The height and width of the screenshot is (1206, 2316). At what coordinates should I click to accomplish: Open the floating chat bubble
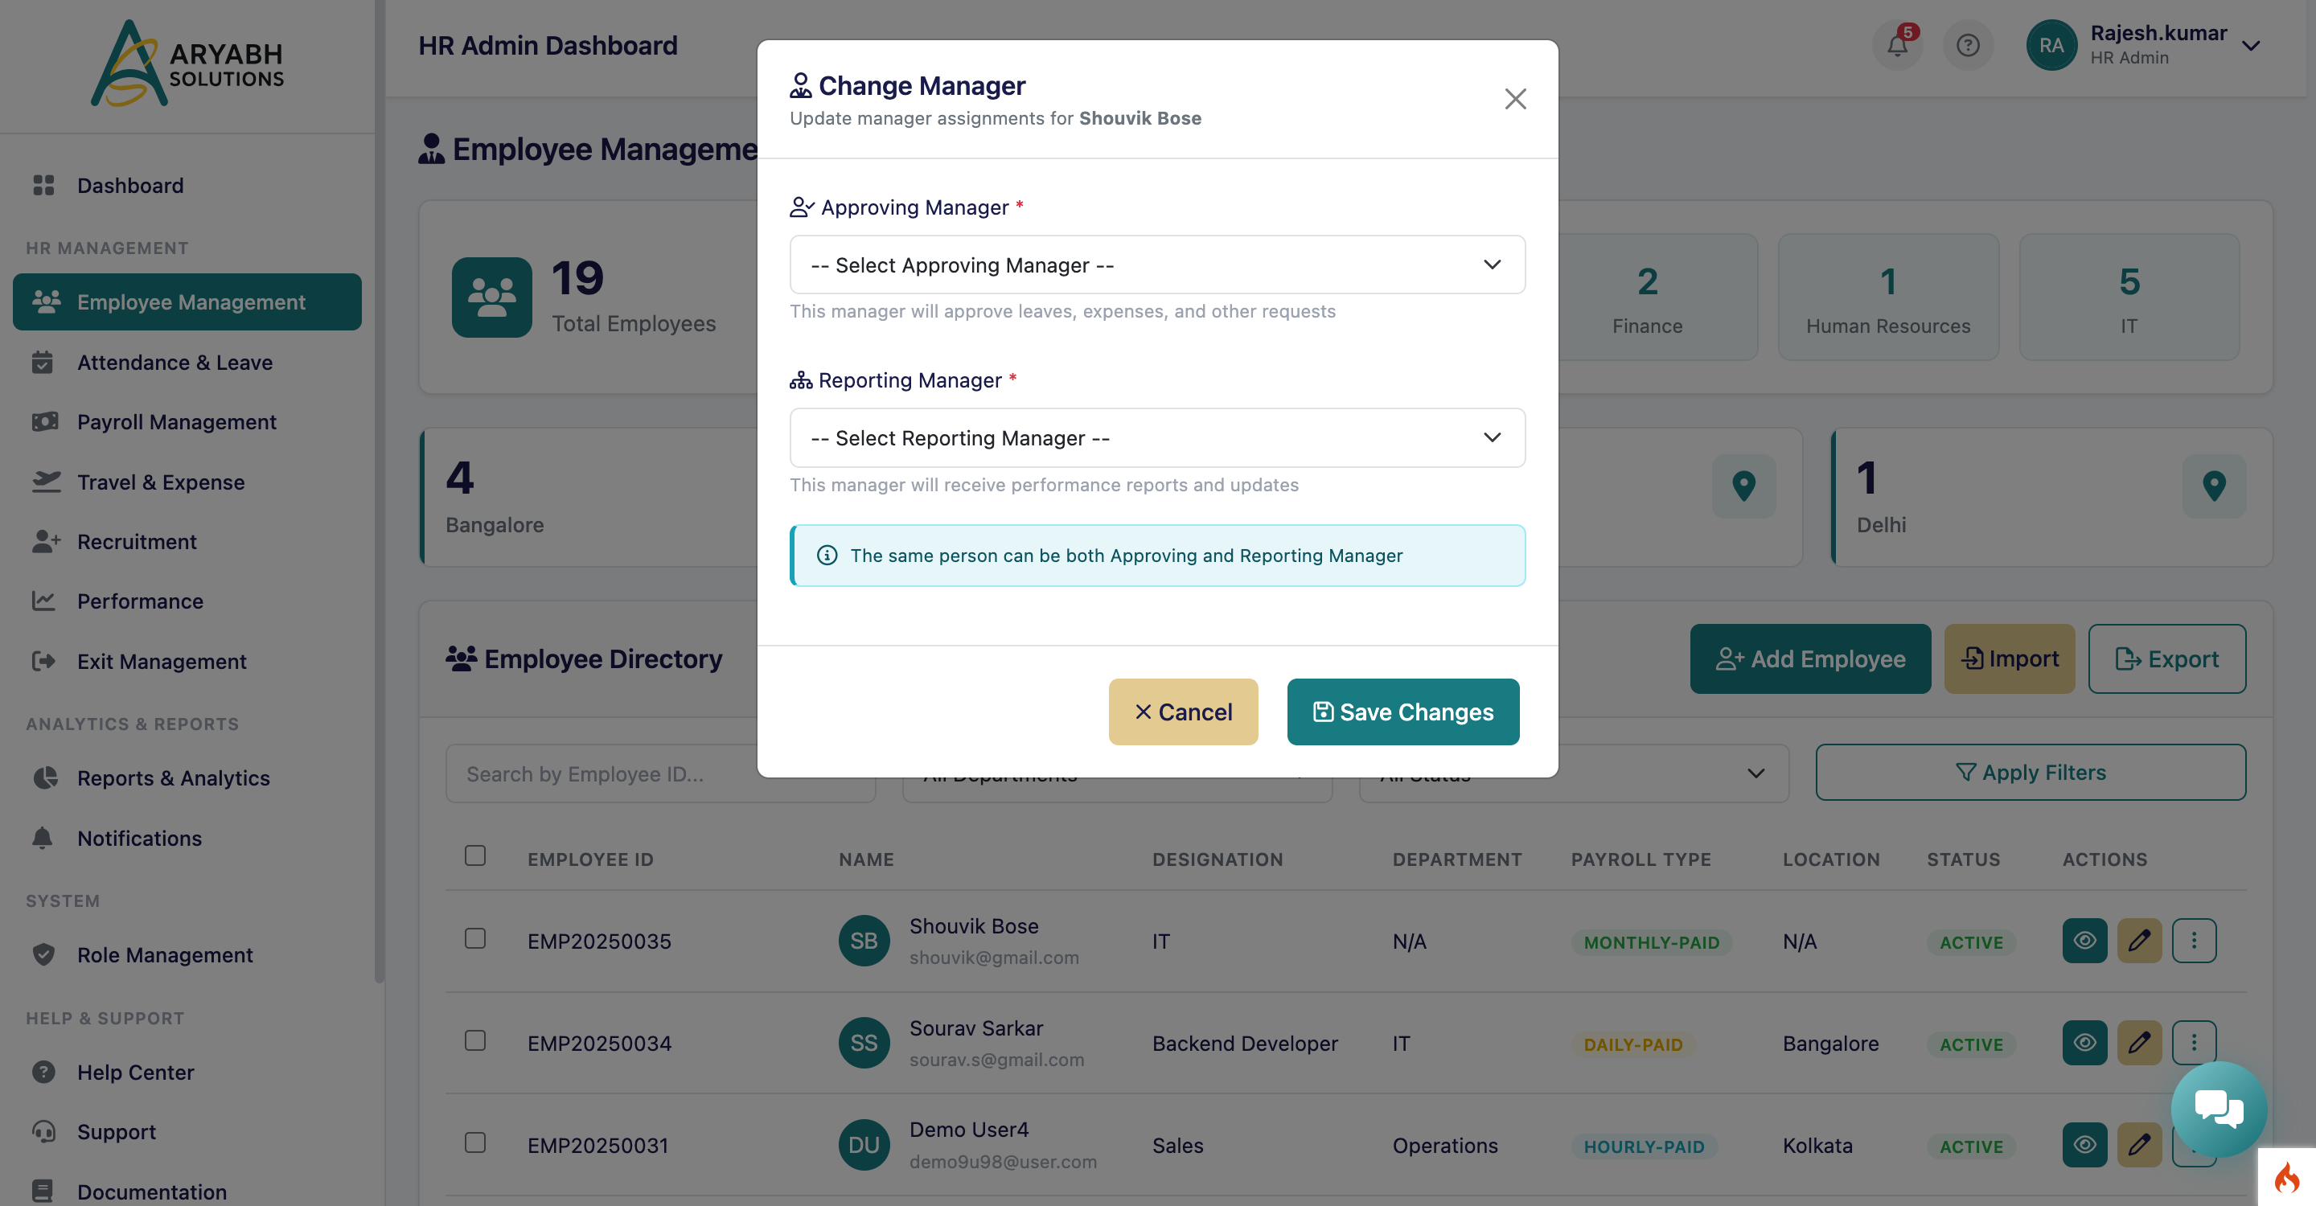(x=2218, y=1108)
